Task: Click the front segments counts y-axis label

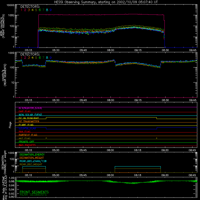Action: click(2, 26)
